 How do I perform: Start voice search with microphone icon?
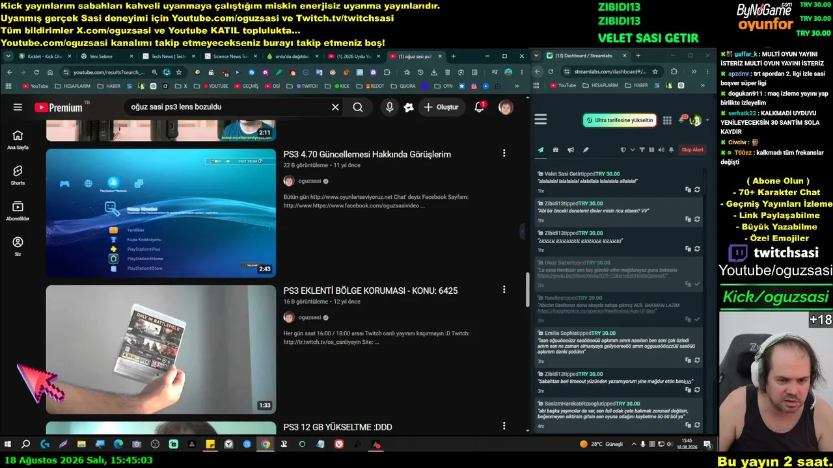coord(389,107)
